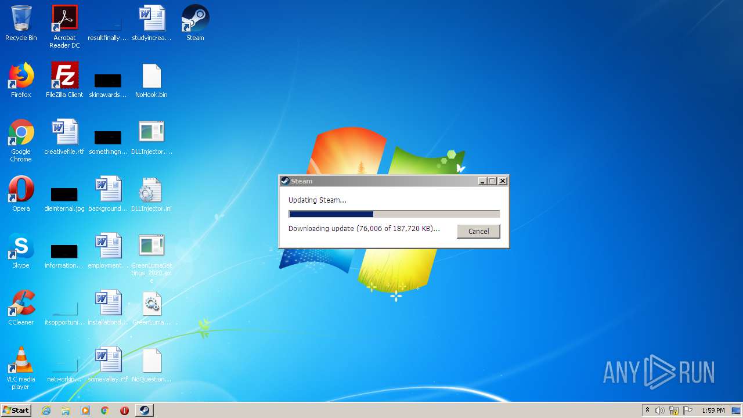The width and height of the screenshot is (743, 418).
Task: Select the skinawards... desktop file
Action: (108, 85)
